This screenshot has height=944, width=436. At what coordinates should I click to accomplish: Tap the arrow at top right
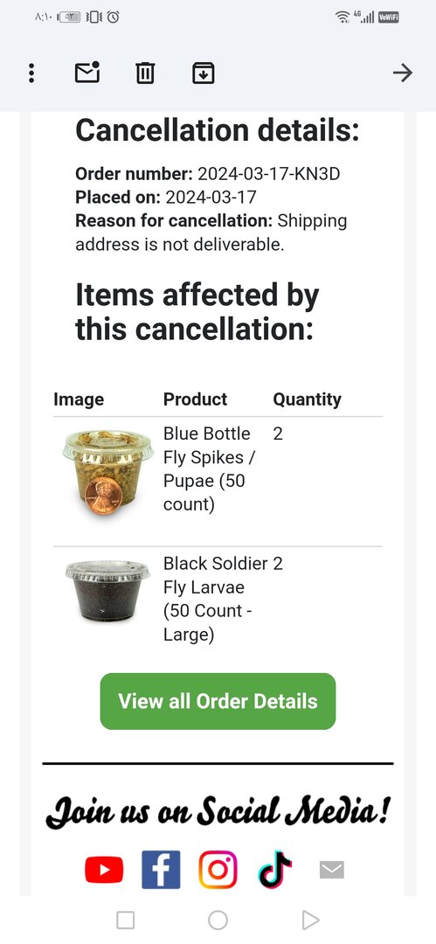[x=402, y=73]
